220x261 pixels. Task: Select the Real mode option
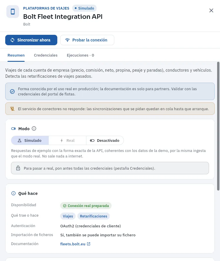67,140
